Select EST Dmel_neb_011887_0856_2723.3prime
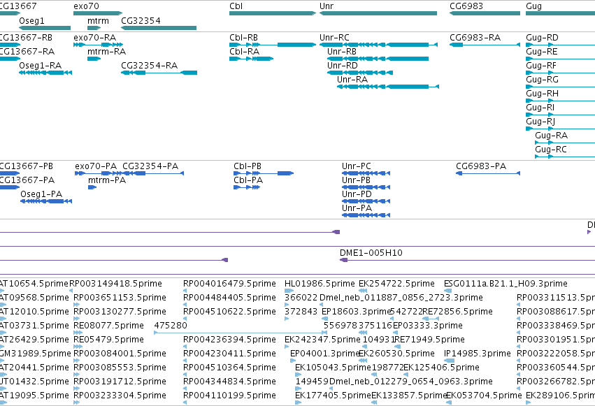The width and height of the screenshot is (595, 406). pos(322,305)
